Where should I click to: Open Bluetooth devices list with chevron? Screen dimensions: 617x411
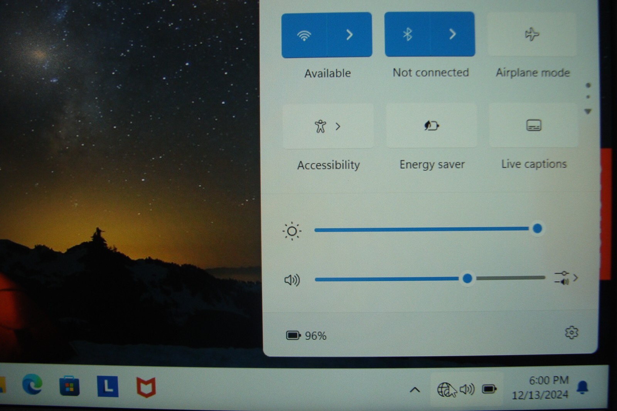453,34
